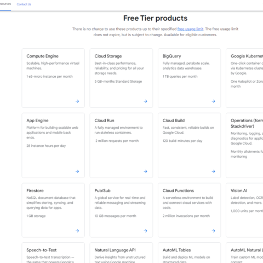Click the arrow on App Engine card
Screen dimensions: 263x263
(x=77, y=171)
